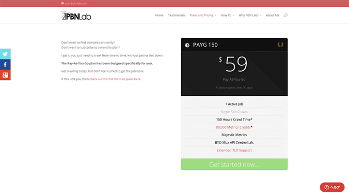This screenshot has width=349, height=195.
Task: Open the About Me page
Action: 272,15
